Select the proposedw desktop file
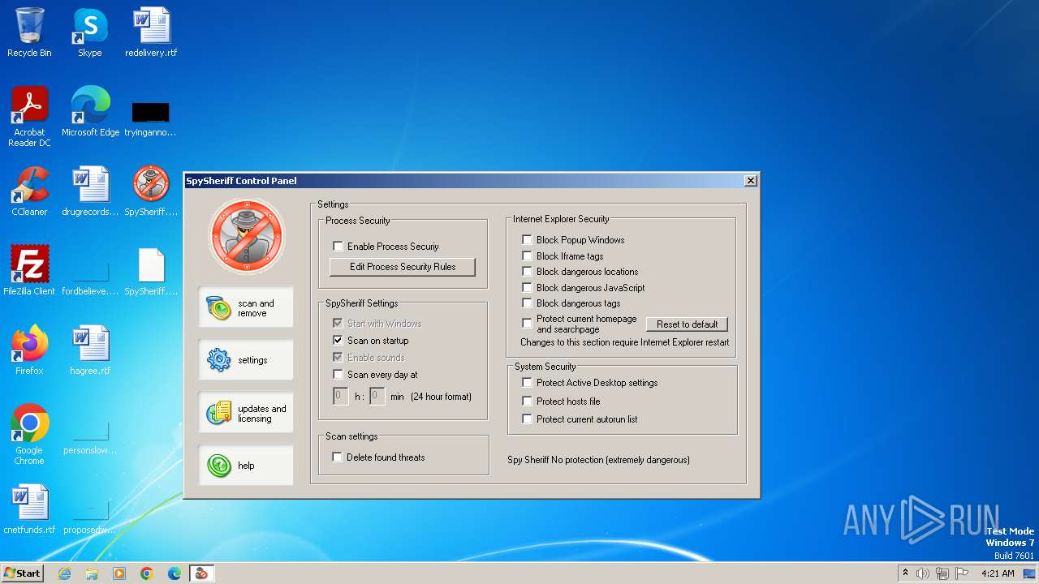1039x584 pixels. [x=90, y=517]
